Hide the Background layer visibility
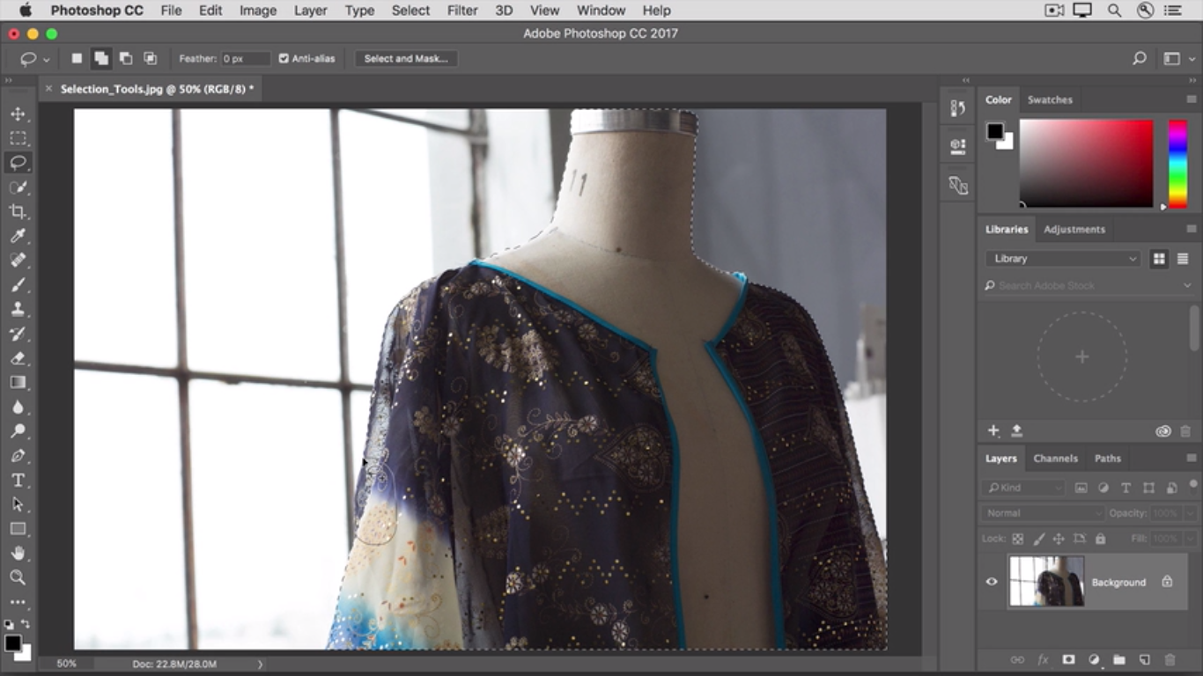Image resolution: width=1203 pixels, height=676 pixels. [x=992, y=582]
